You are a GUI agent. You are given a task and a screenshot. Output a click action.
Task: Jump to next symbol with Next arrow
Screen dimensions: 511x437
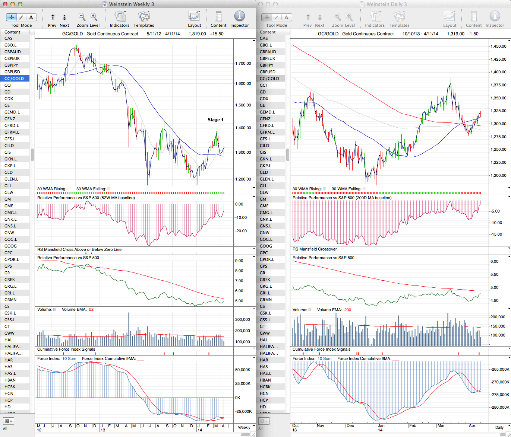pyautogui.click(x=64, y=17)
